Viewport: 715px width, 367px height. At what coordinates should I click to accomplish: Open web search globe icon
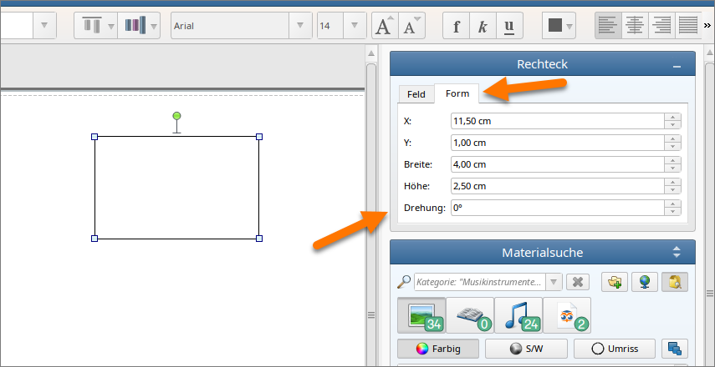point(645,282)
